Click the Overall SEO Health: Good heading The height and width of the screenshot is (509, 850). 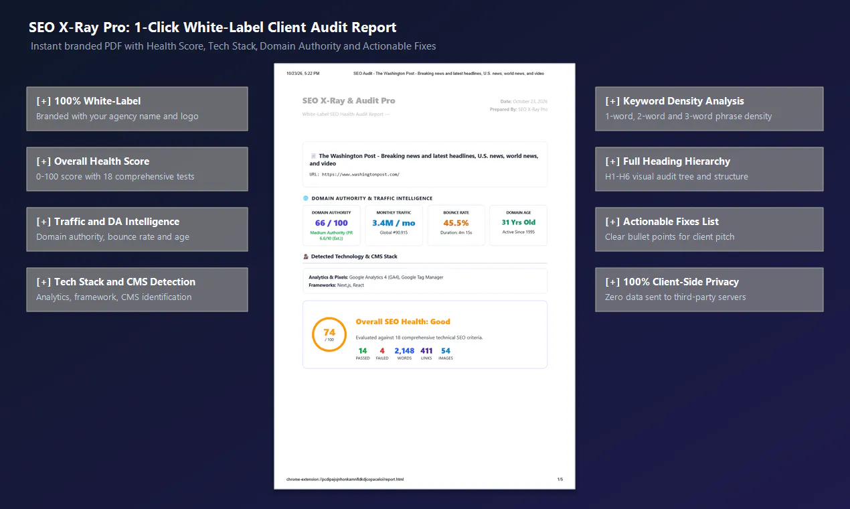403,321
